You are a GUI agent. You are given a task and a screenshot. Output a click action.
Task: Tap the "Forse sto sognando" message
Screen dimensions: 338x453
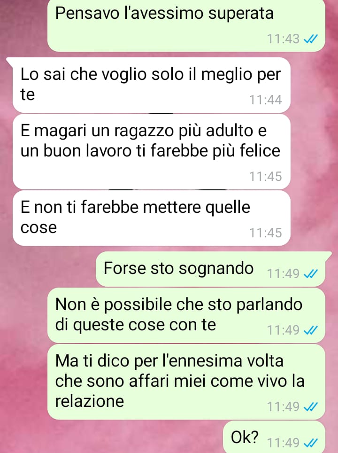pos(210,269)
